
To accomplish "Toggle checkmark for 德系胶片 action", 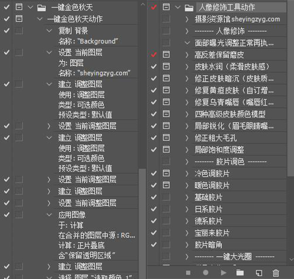I will click(153, 221).
